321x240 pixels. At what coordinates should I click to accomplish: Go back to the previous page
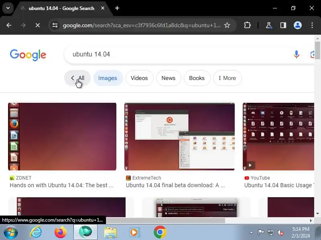click(9, 25)
